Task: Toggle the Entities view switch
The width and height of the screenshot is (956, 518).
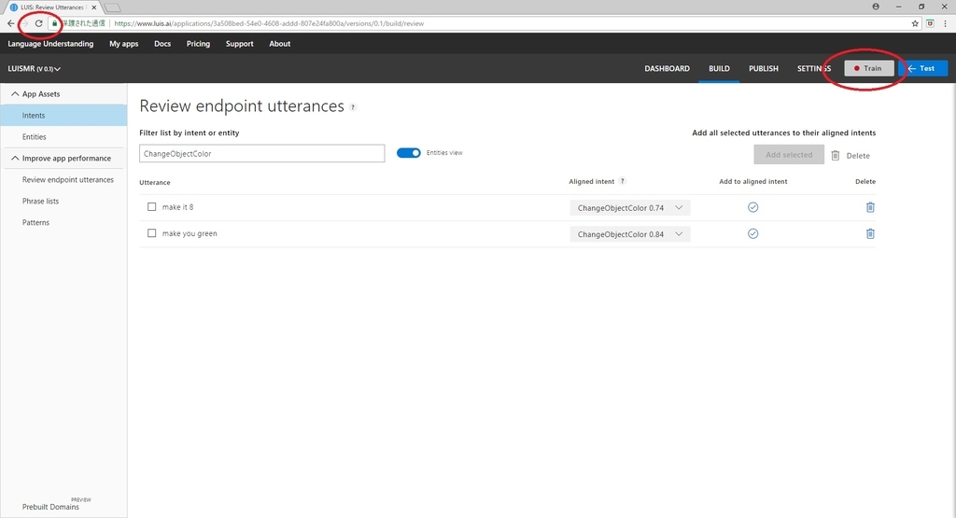Action: (x=409, y=153)
